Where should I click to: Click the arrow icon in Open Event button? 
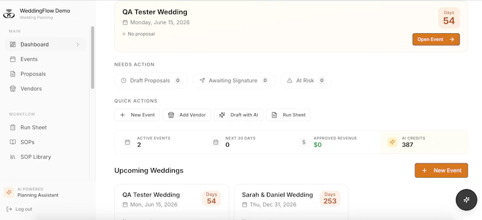[451, 39]
